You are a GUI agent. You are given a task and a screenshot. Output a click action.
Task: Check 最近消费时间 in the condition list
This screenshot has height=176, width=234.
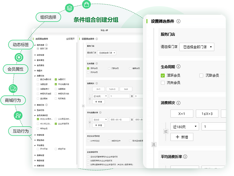click(38, 79)
